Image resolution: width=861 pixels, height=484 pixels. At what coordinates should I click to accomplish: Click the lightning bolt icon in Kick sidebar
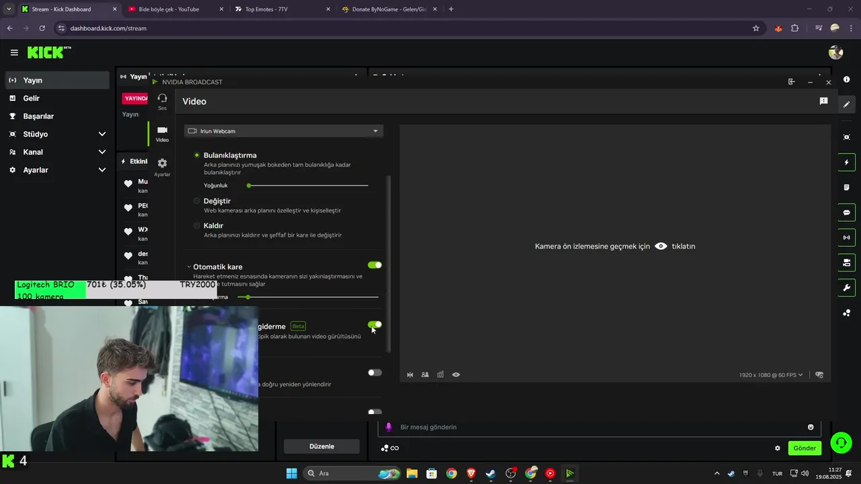click(x=846, y=162)
